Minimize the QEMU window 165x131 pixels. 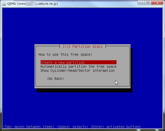(141, 3)
